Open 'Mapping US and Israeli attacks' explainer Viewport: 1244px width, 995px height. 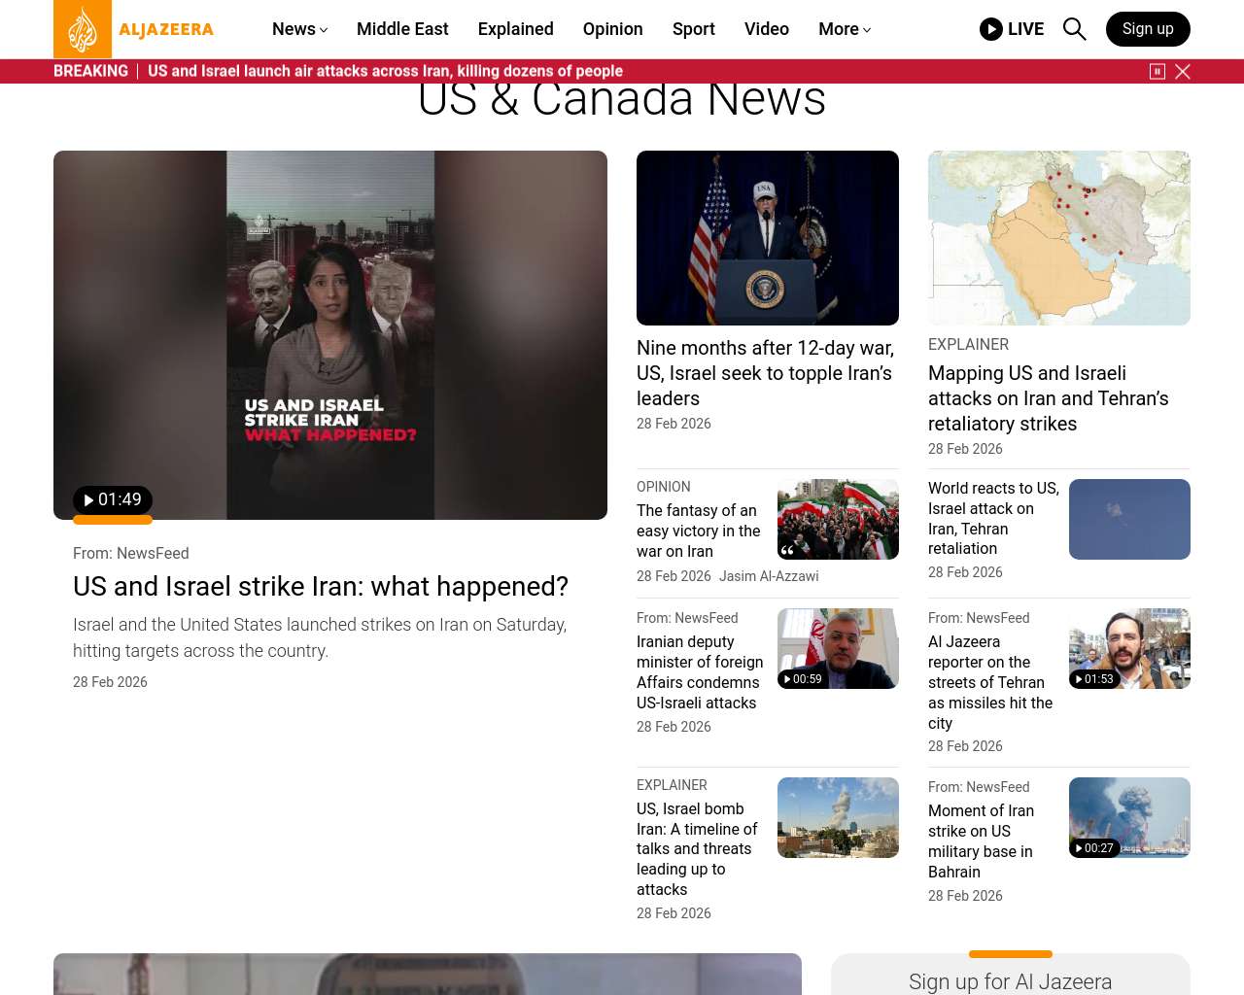(1049, 398)
